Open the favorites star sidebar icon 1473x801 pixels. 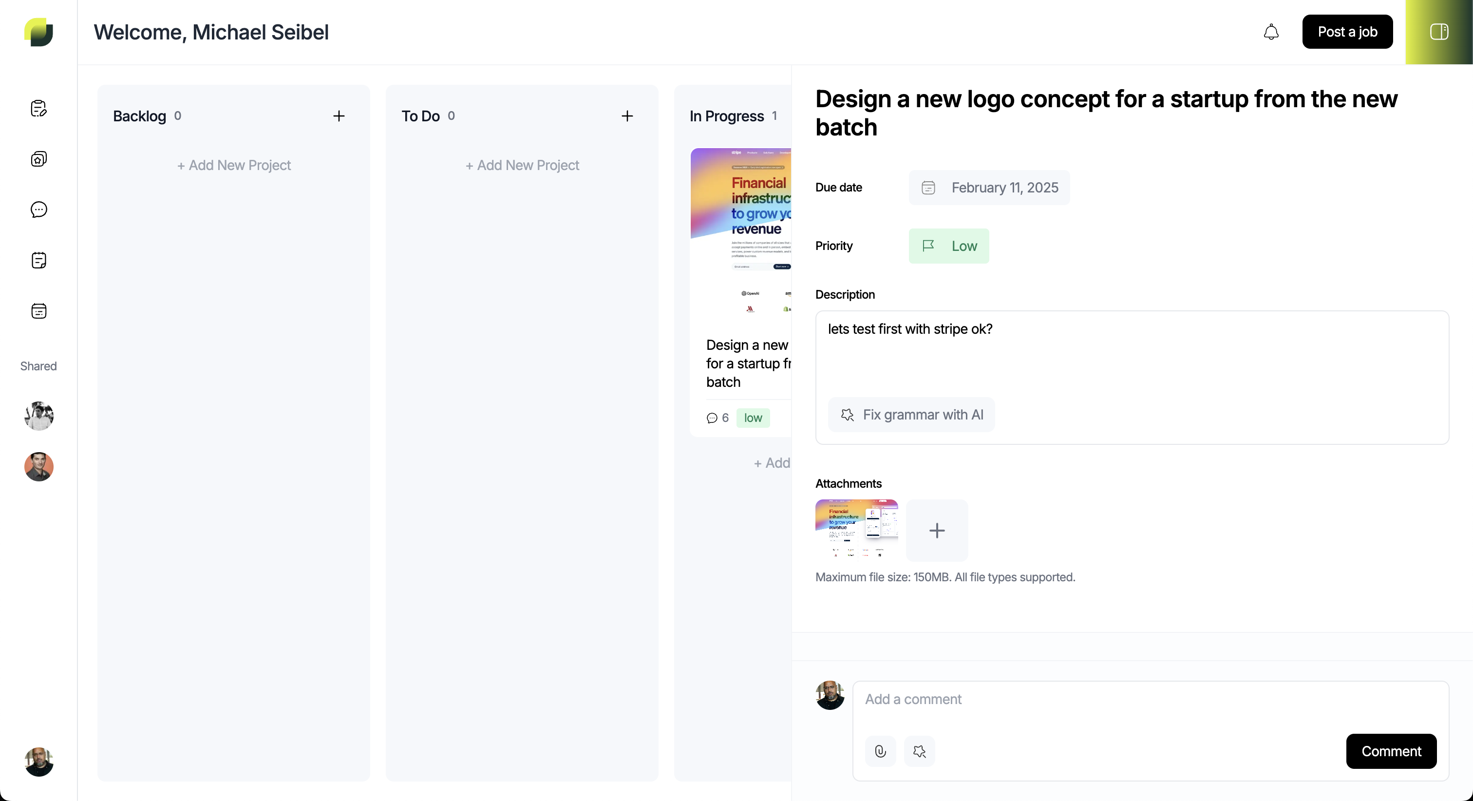click(39, 158)
